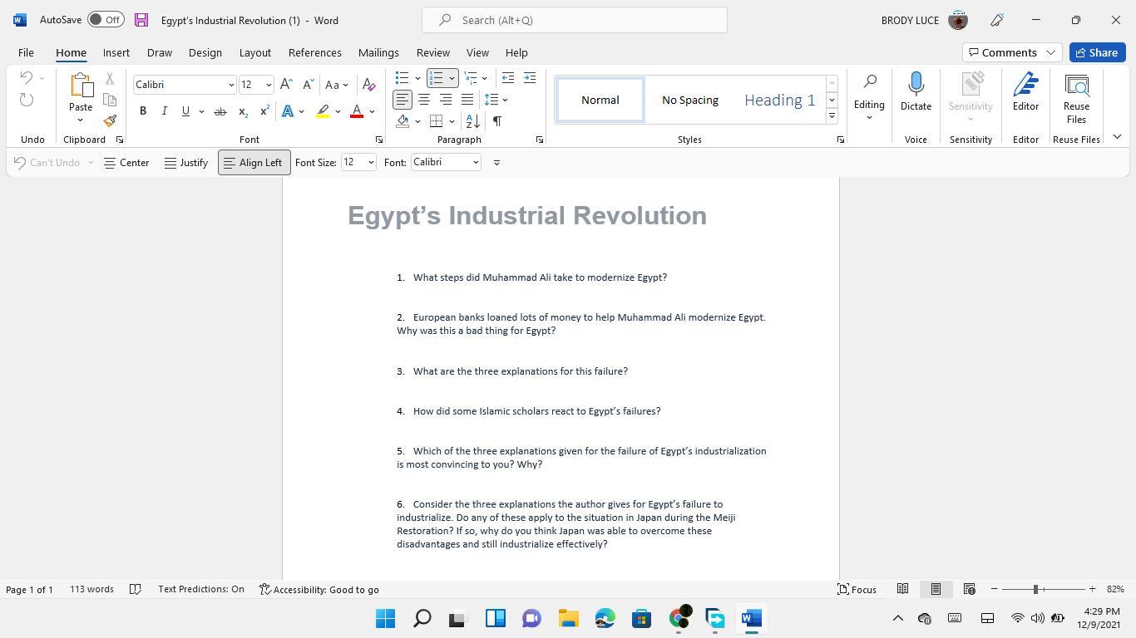This screenshot has height=638, width=1136.
Task: Open the Calibri font name dropdown
Action: [231, 85]
